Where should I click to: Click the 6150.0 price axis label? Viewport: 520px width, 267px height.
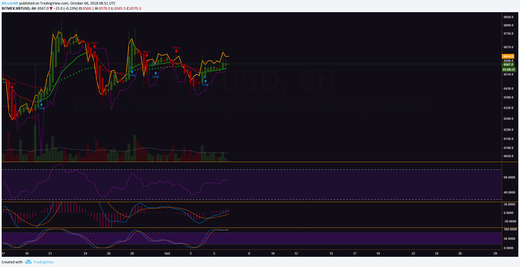(x=508, y=139)
